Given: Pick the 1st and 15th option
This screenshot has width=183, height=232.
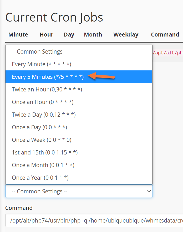Looking at the screenshot, I should pyautogui.click(x=45, y=152).
